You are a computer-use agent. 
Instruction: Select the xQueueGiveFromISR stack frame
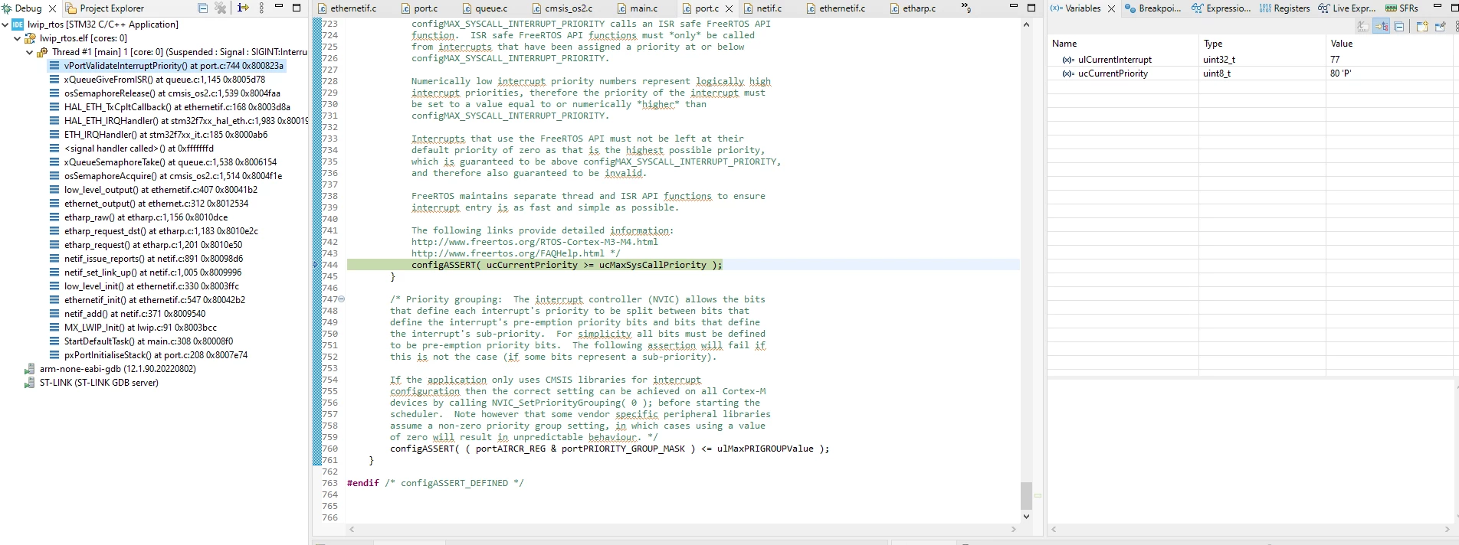(157, 80)
